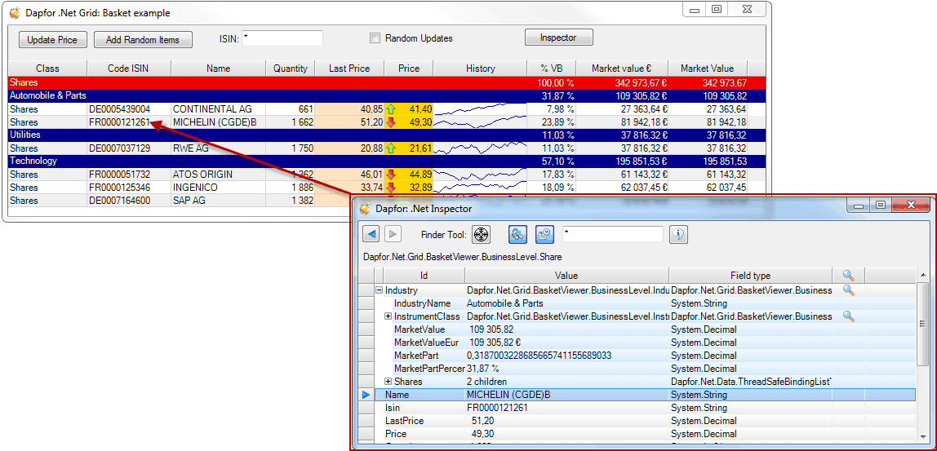Image resolution: width=937 pixels, height=451 pixels.
Task: Select the Technology group row
Action: 387,161
